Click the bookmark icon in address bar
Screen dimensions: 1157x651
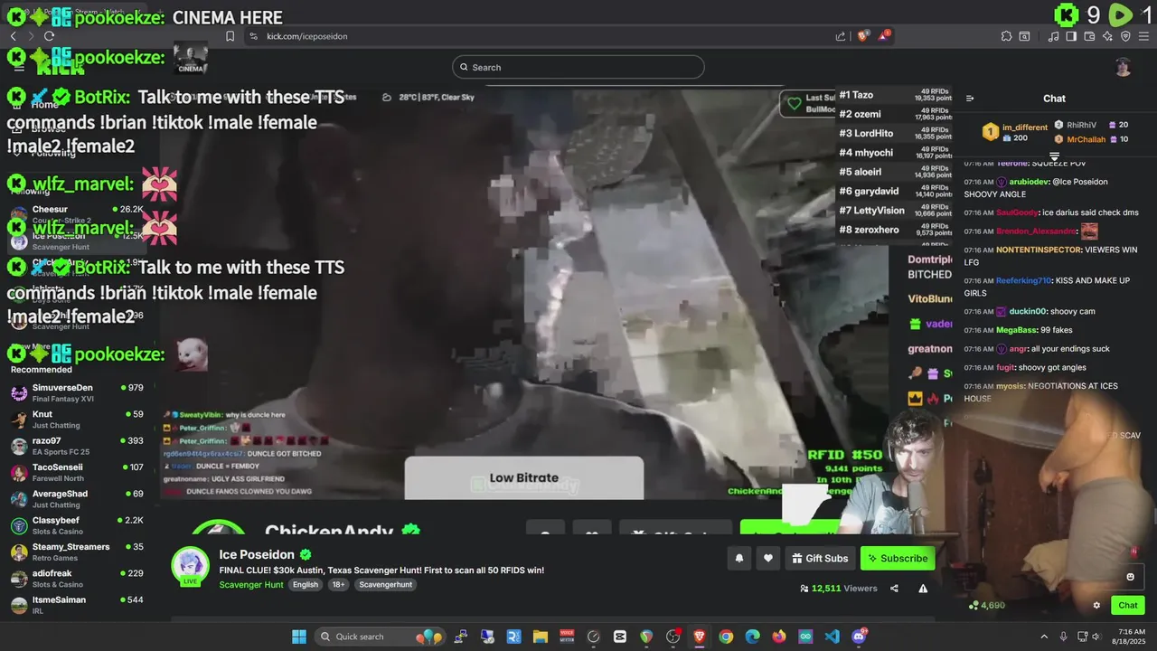(230, 36)
